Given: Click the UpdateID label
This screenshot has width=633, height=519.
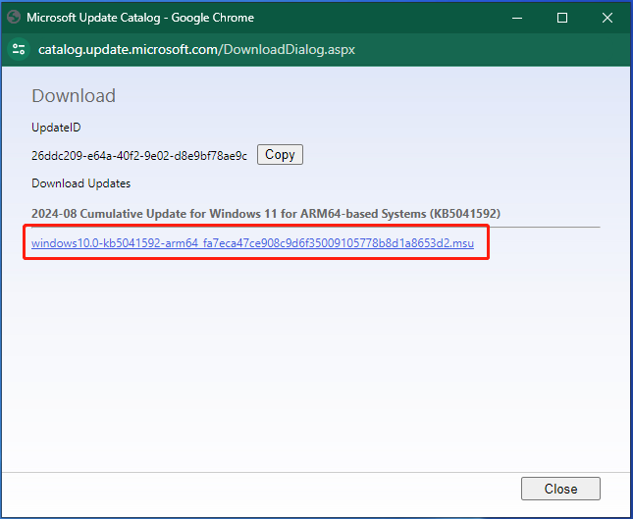Looking at the screenshot, I should point(58,127).
